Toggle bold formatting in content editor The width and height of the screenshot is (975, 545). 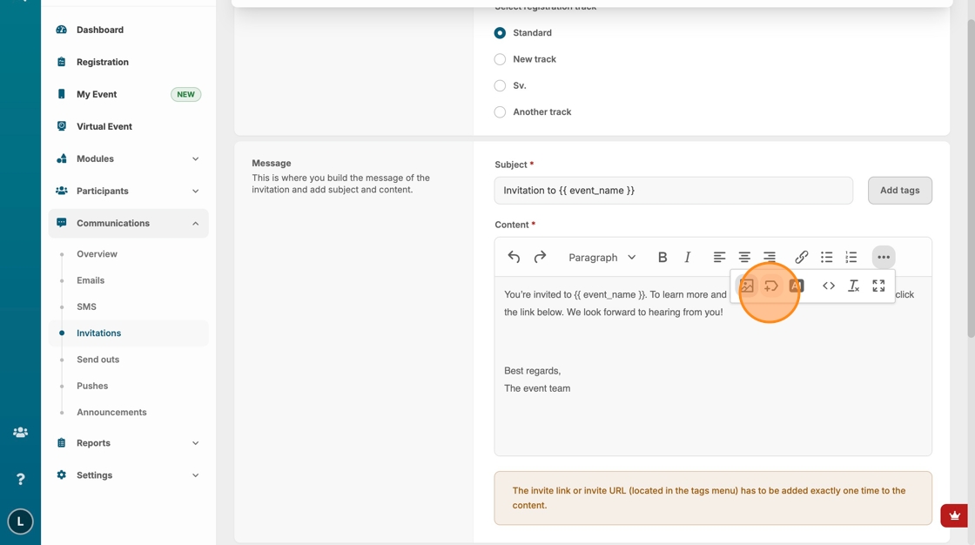[x=662, y=258]
